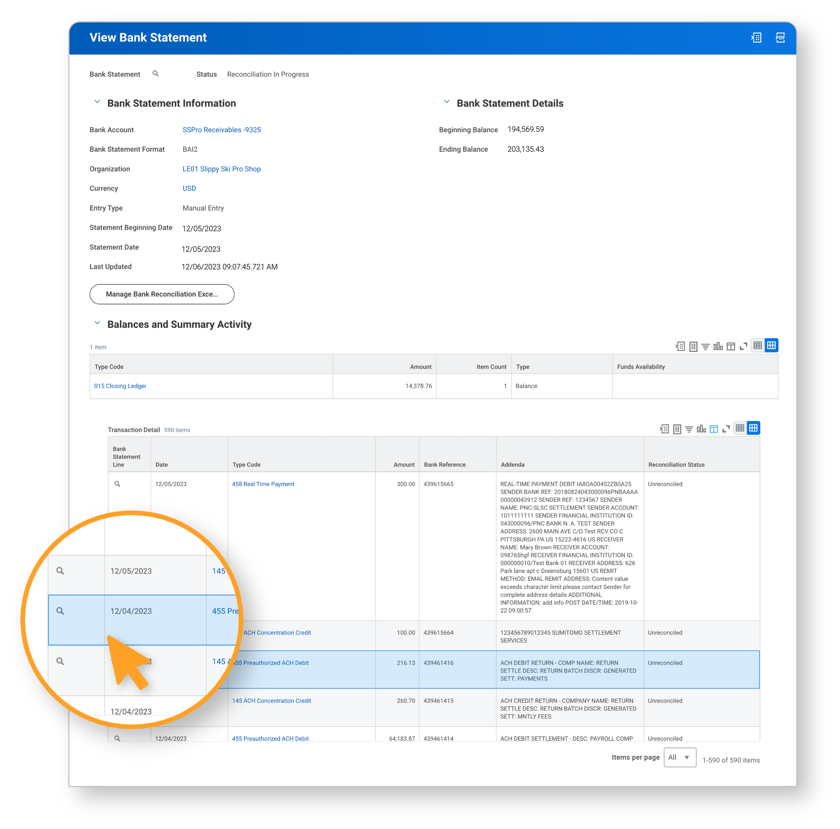Screen dimensions: 840x829
Task: Select Unreconciled status for 260.70 row
Action: pyautogui.click(x=665, y=701)
